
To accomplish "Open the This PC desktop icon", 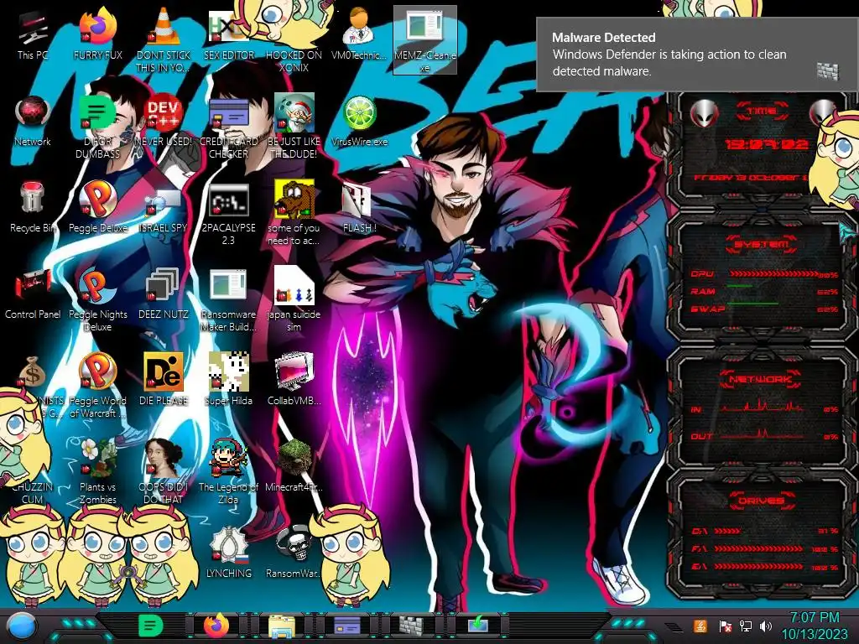I will point(33,35).
